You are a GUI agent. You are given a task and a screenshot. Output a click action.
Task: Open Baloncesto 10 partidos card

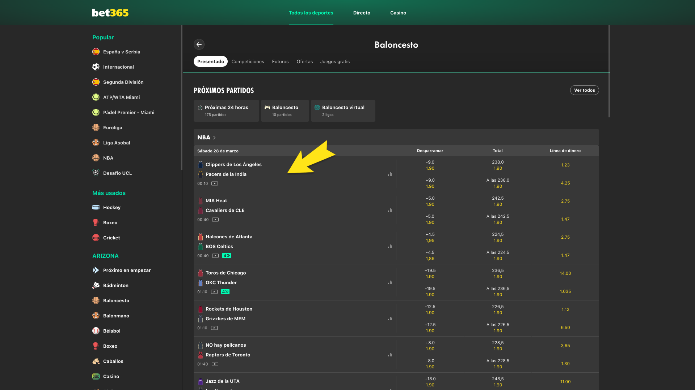point(285,111)
